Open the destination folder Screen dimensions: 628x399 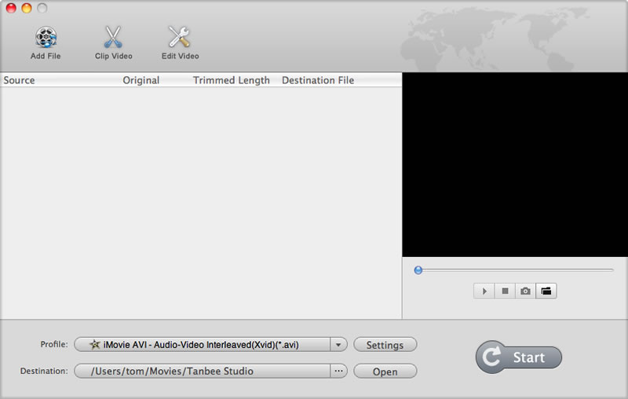click(x=385, y=372)
